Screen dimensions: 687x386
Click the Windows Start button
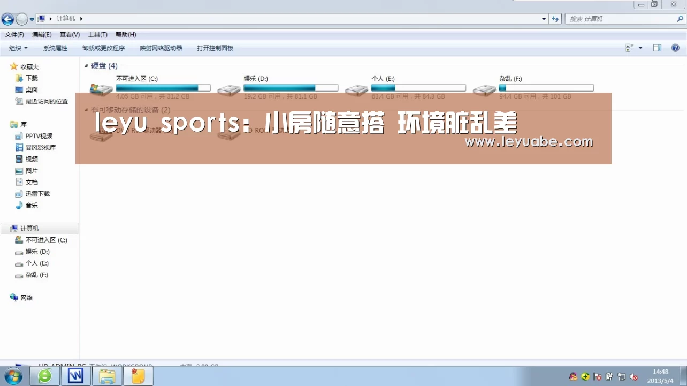tap(13, 376)
